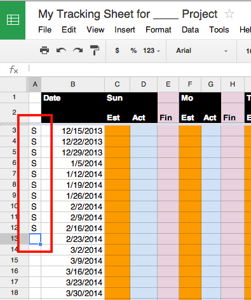Select row 15 header
The width and height of the screenshot is (251, 300).
tap(14, 261)
